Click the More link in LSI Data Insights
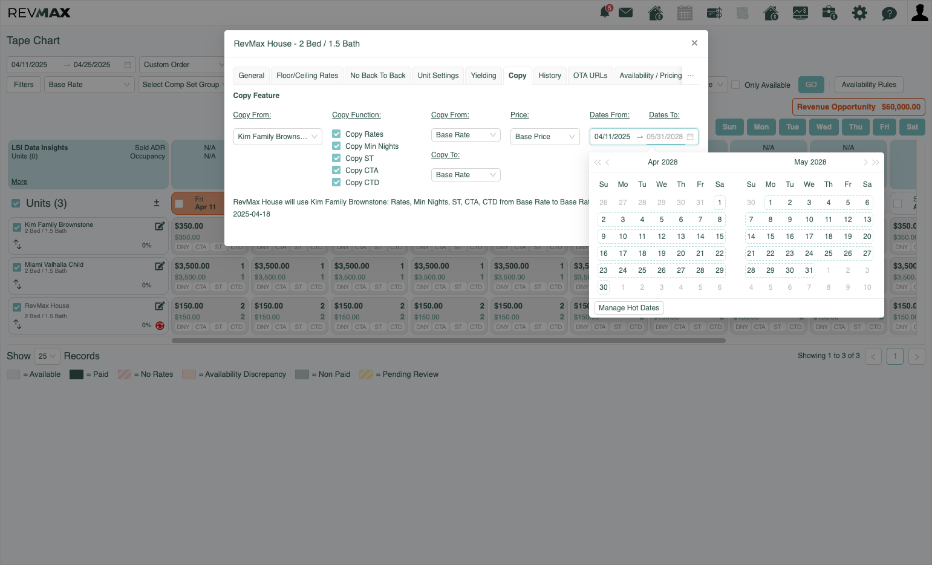 (x=19, y=181)
